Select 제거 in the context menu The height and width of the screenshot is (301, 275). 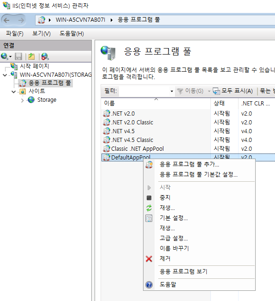pos(165,258)
